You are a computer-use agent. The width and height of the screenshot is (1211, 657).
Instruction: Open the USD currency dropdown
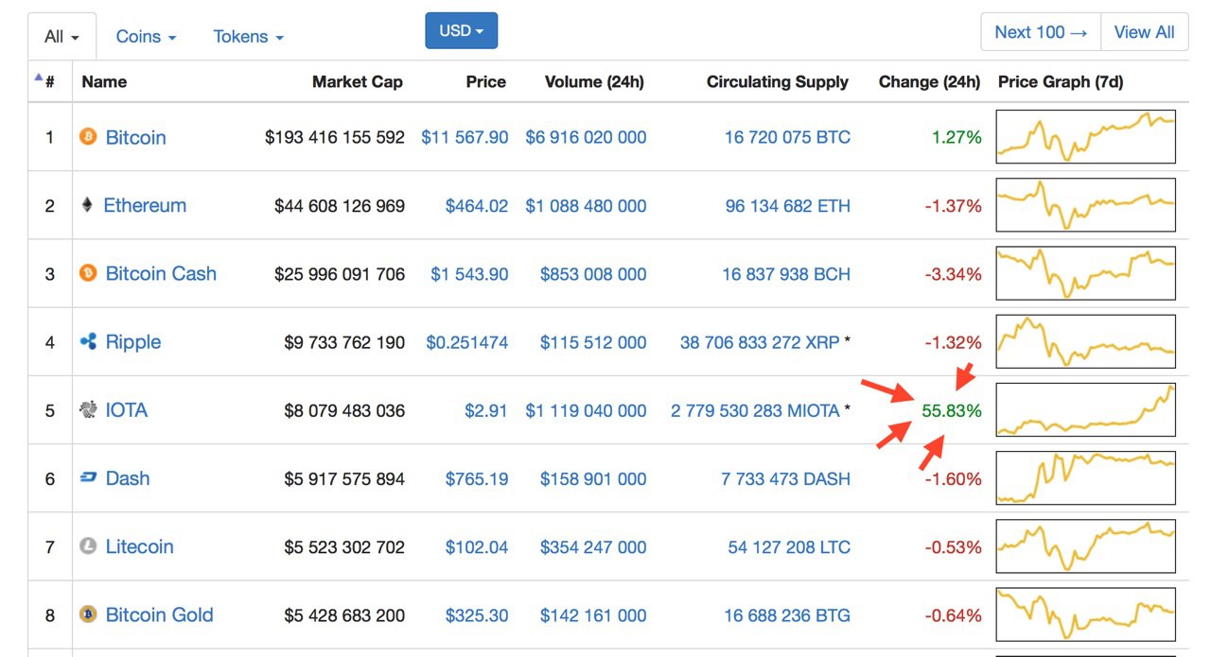(462, 30)
